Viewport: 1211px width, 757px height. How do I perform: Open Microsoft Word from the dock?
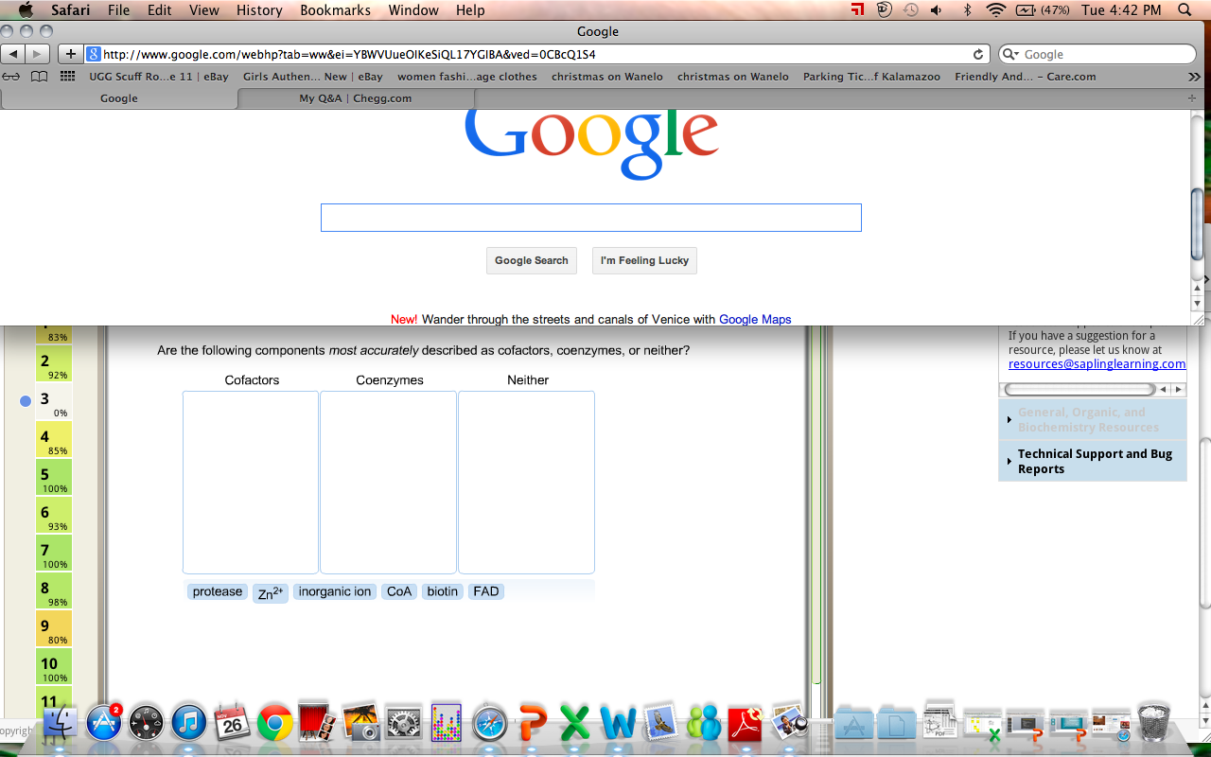pos(618,724)
